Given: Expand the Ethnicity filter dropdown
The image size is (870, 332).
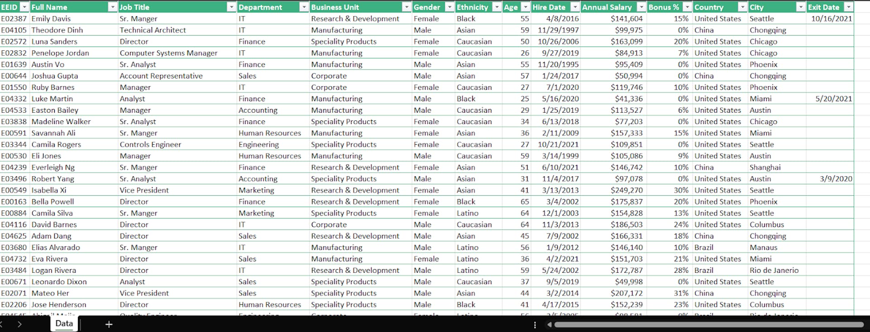Looking at the screenshot, I should [497, 7].
